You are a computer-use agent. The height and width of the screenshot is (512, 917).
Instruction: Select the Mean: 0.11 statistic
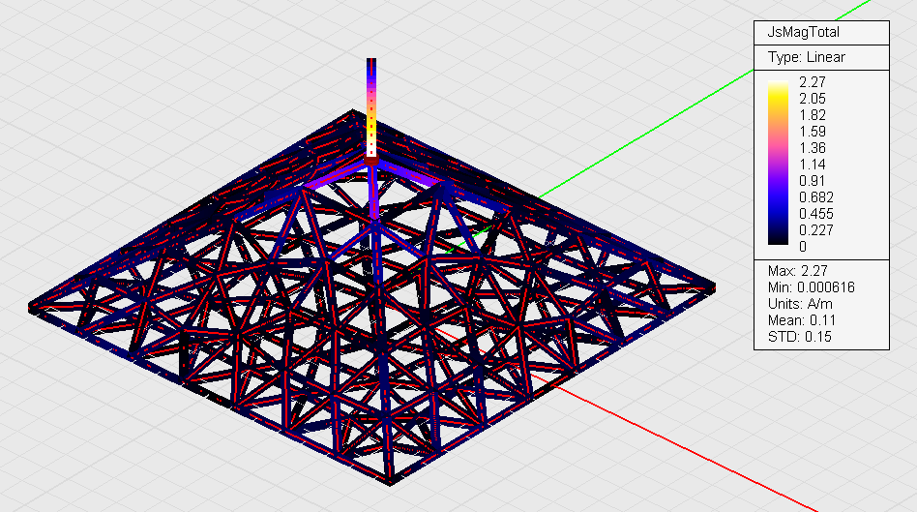(801, 320)
